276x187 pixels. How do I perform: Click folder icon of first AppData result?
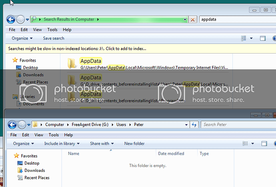coord(72,63)
